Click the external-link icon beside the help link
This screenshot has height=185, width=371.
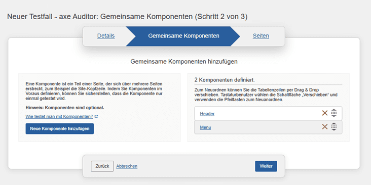coord(96,116)
